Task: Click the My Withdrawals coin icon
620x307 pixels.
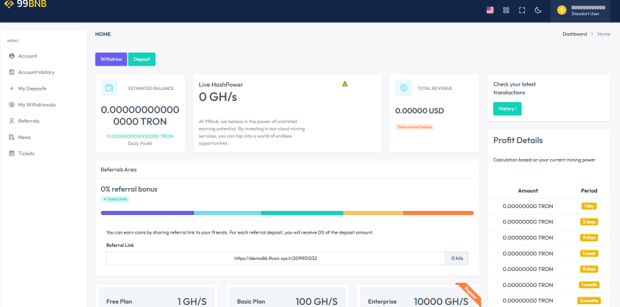Action: point(12,104)
